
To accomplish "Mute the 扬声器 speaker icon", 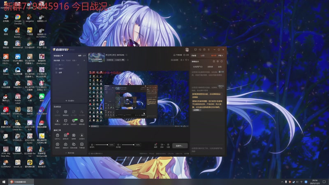I will click(x=118, y=145).
